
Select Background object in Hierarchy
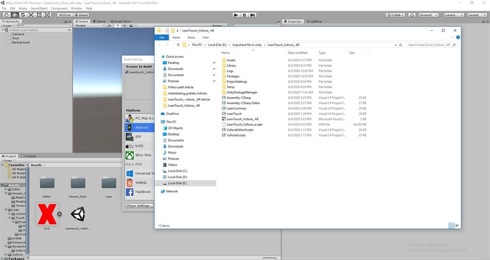coord(21,42)
